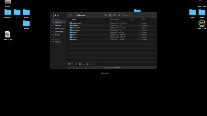Select Pictures in the file list
This screenshot has height=116, width=207.
pyautogui.click(x=75, y=37)
